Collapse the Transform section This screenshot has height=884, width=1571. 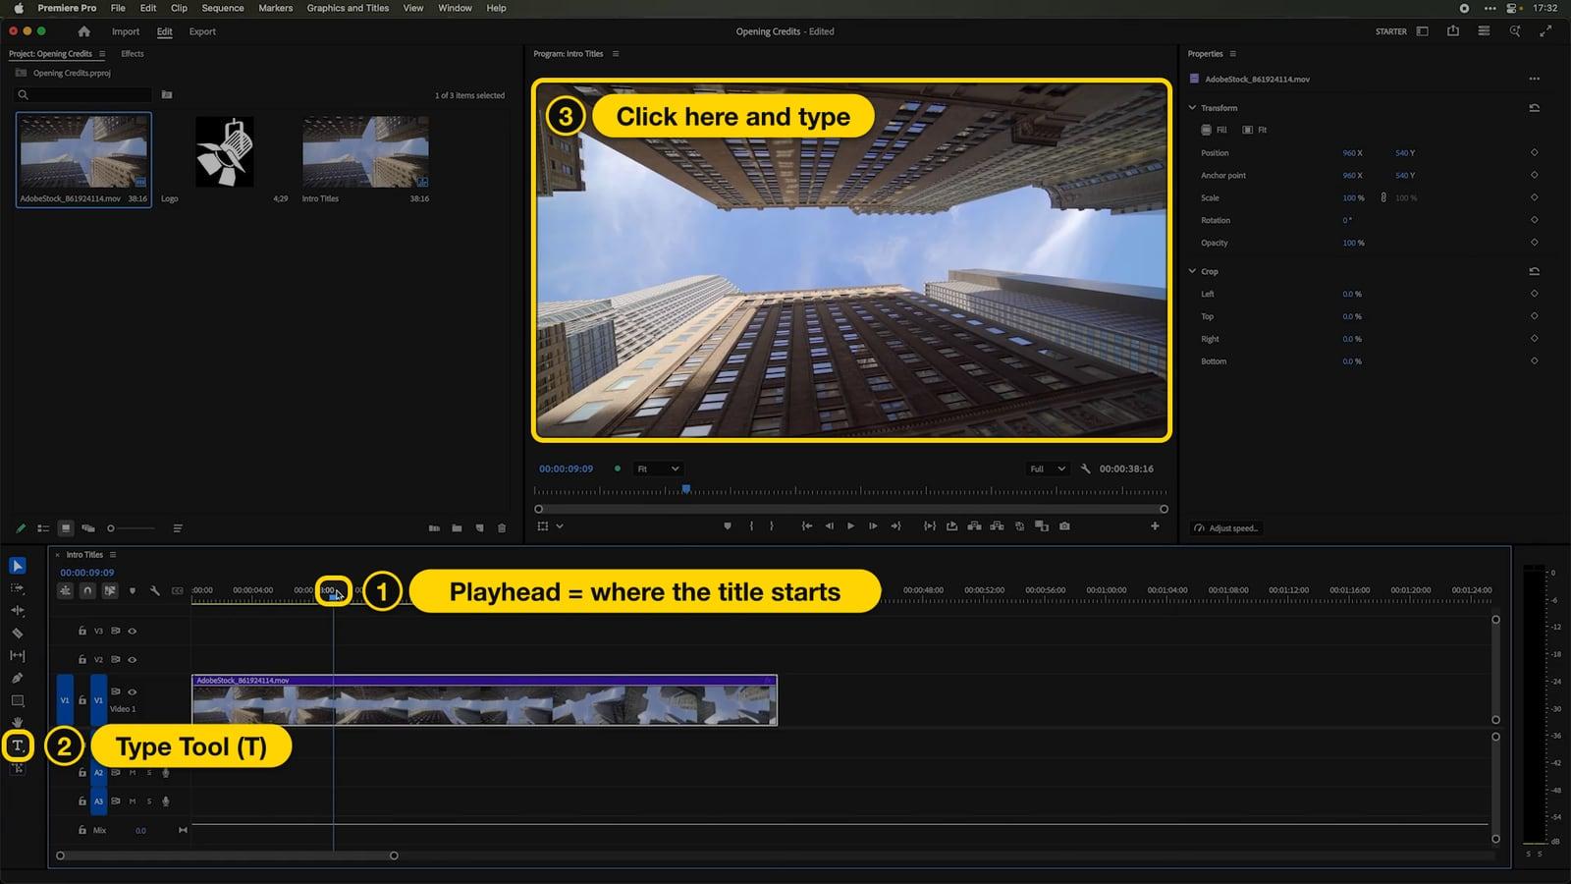1193,108
